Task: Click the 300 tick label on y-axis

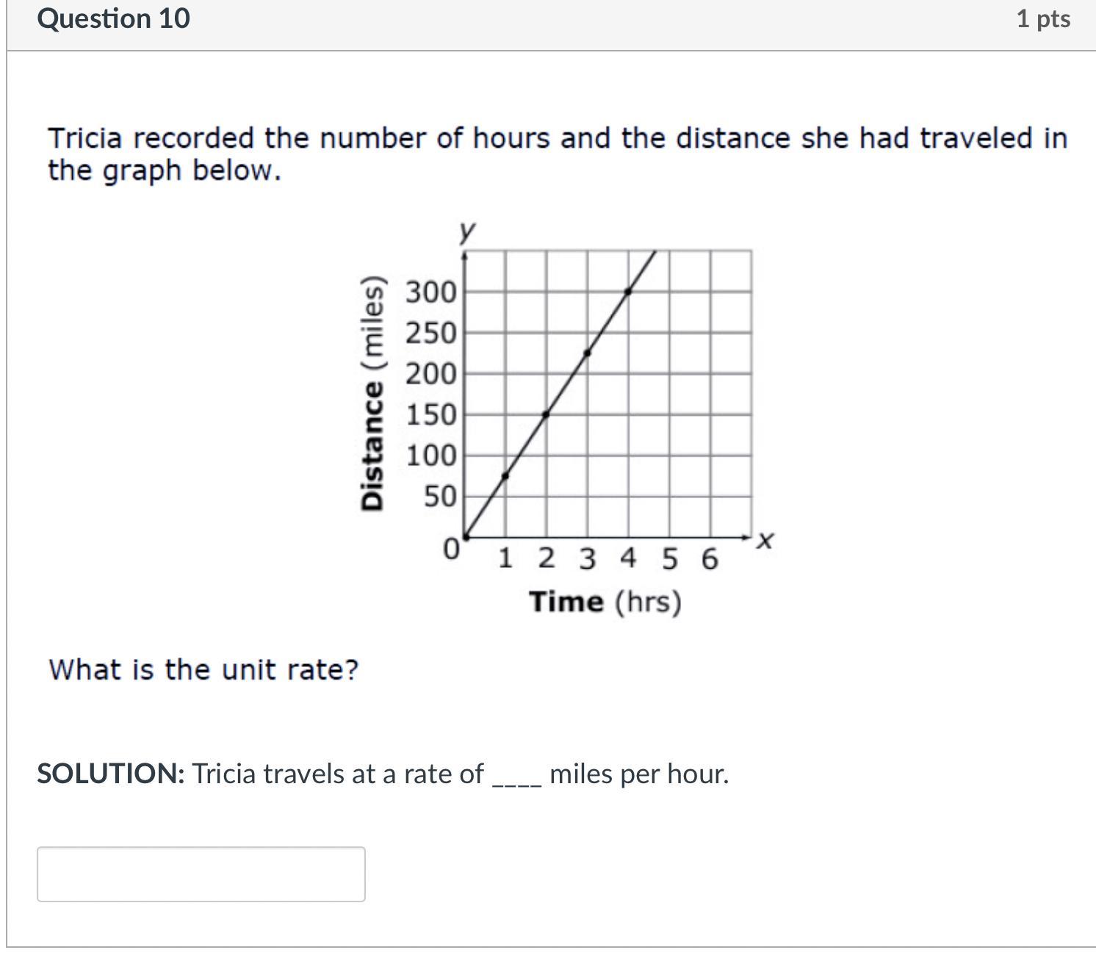Action: coord(431,292)
